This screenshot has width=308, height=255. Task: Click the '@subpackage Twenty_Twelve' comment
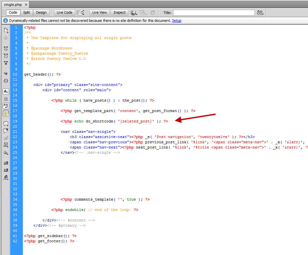click(x=59, y=53)
